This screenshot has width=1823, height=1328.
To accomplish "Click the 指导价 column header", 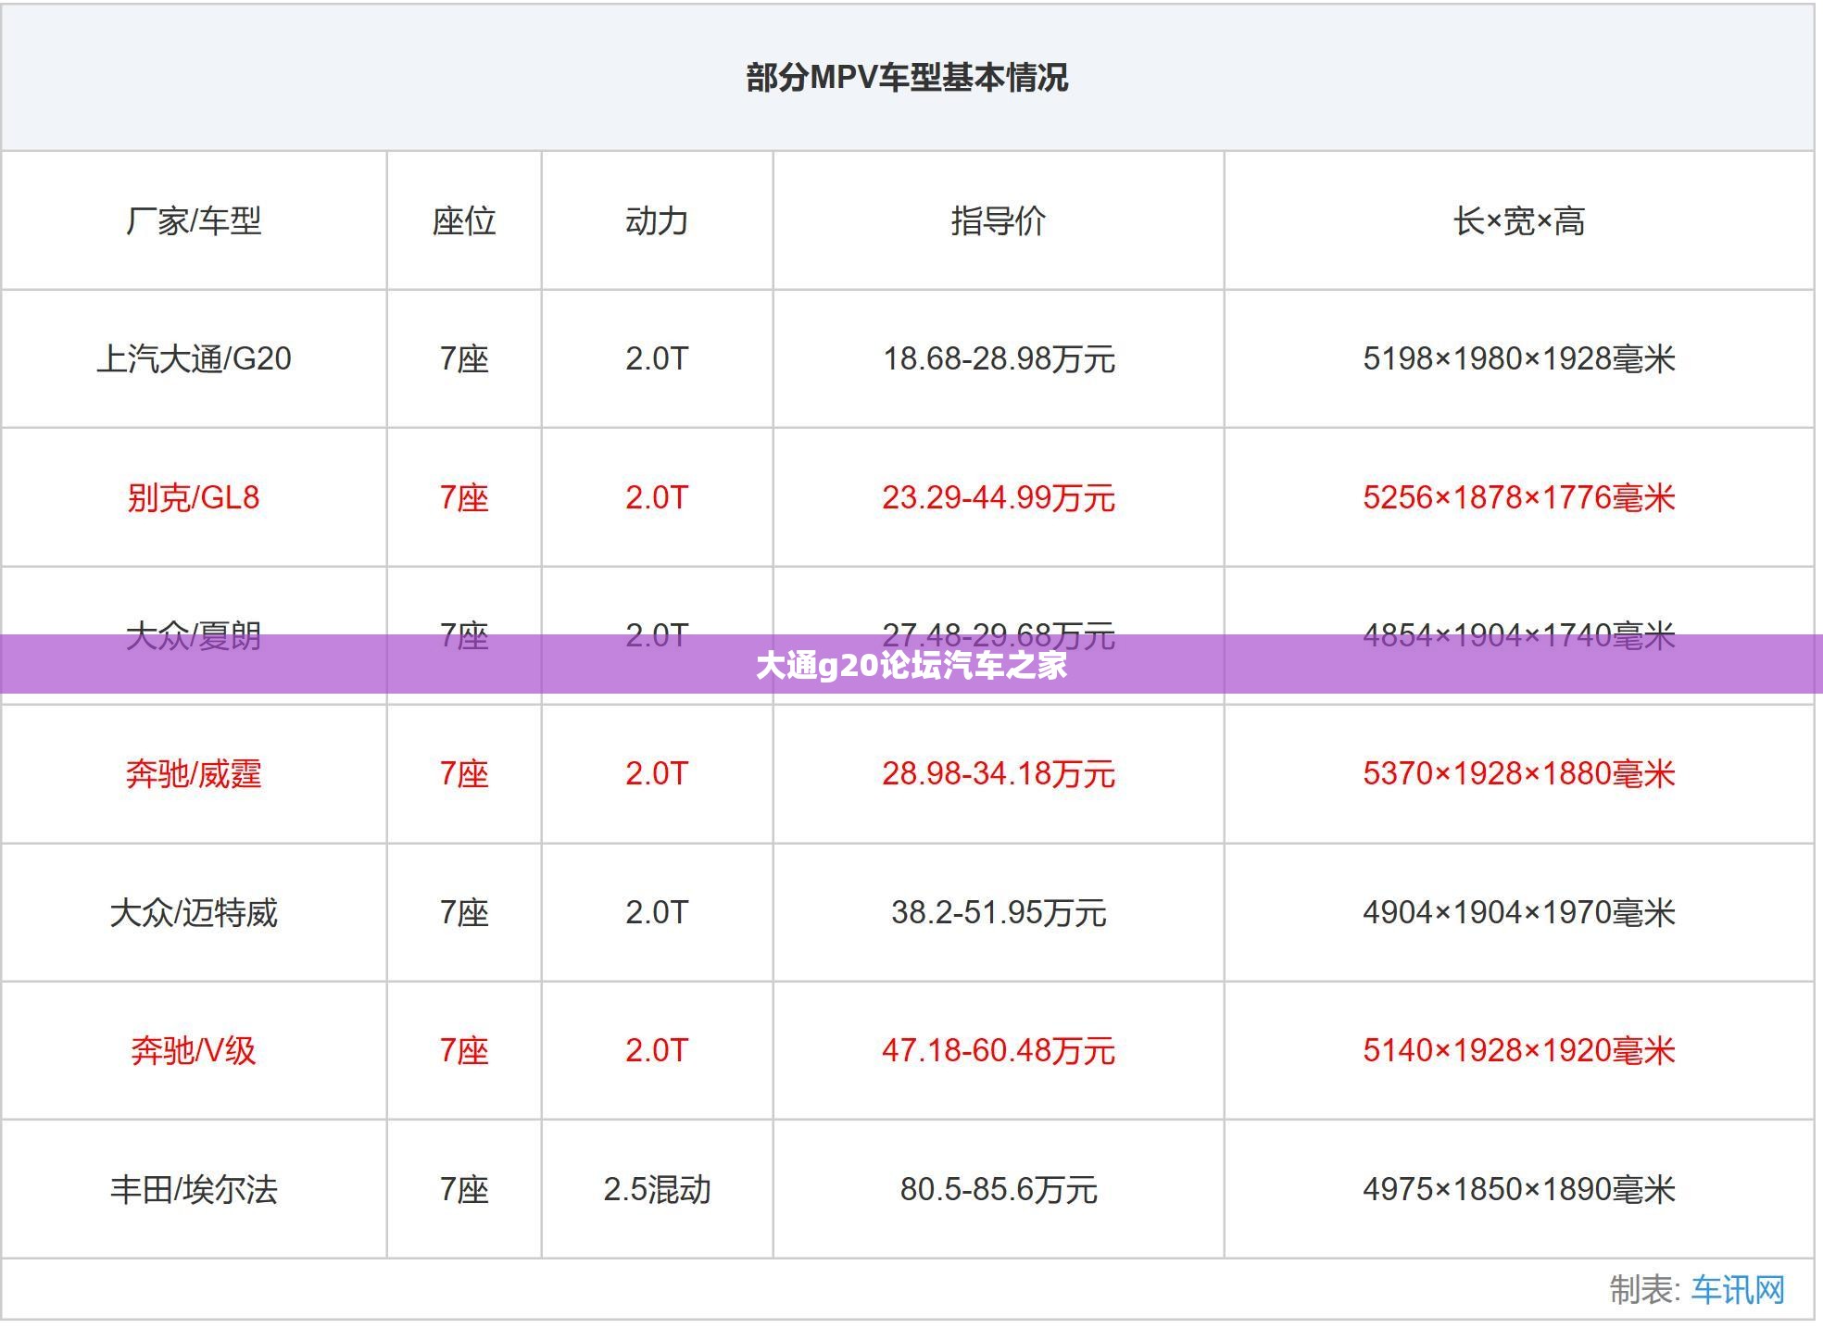I will click(x=999, y=220).
